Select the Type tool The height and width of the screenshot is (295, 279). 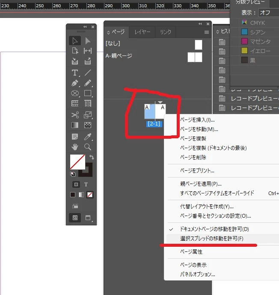pos(75,73)
